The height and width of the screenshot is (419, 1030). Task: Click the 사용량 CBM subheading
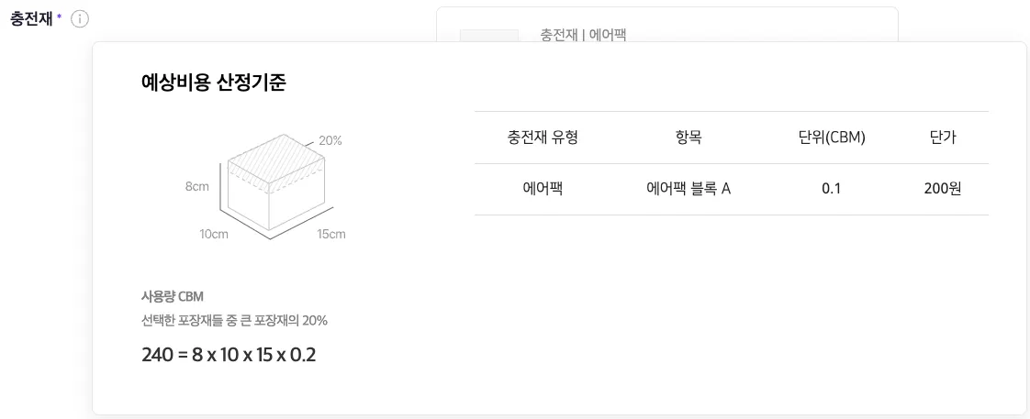point(173,296)
